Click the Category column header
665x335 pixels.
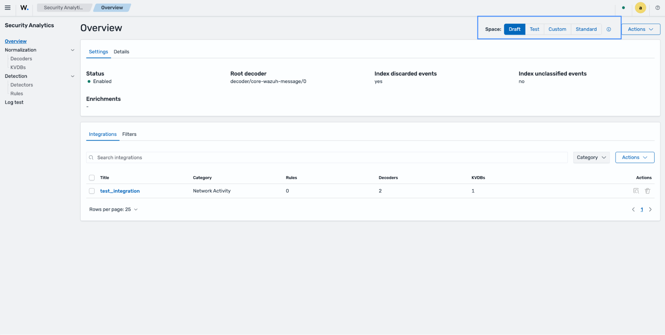coord(202,178)
